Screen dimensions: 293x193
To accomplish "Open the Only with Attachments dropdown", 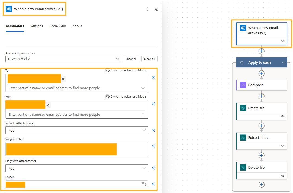I will (x=77, y=168).
